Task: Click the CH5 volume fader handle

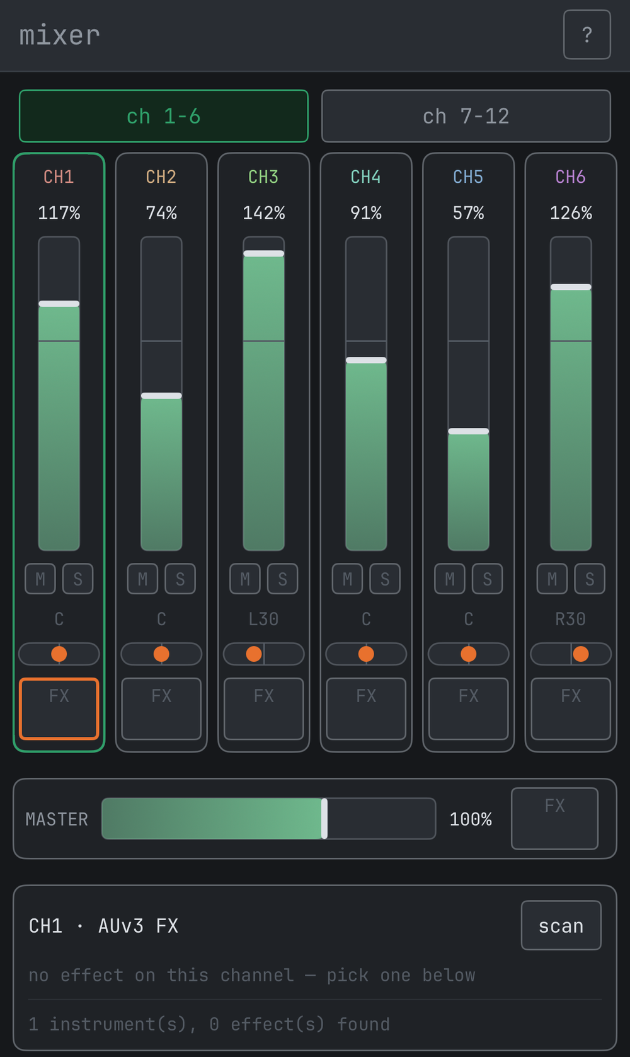Action: [x=469, y=431]
